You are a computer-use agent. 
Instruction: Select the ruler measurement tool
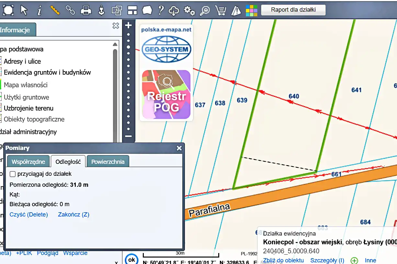(x=55, y=10)
